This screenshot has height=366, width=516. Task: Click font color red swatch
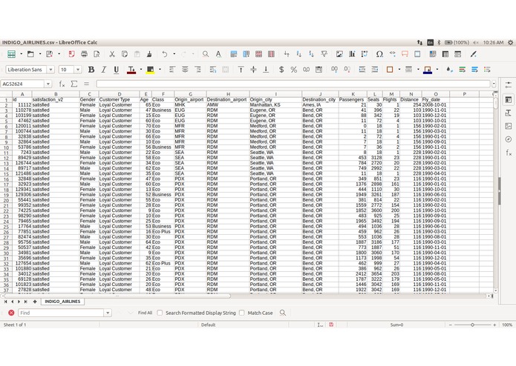[x=131, y=70]
